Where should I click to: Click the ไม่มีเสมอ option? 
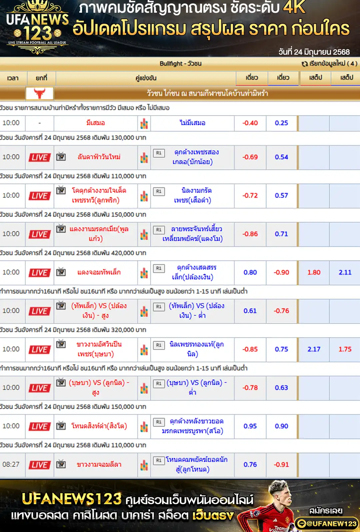point(192,123)
